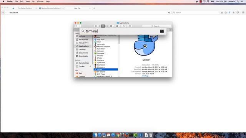Go back in the Finder window
The width and height of the screenshot is (246, 138).
[76, 26]
